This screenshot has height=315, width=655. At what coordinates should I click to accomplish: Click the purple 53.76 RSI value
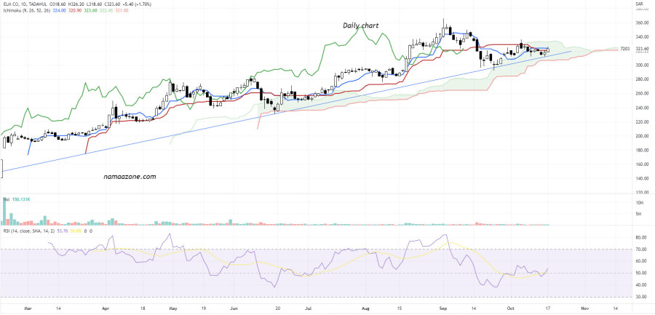click(x=63, y=230)
